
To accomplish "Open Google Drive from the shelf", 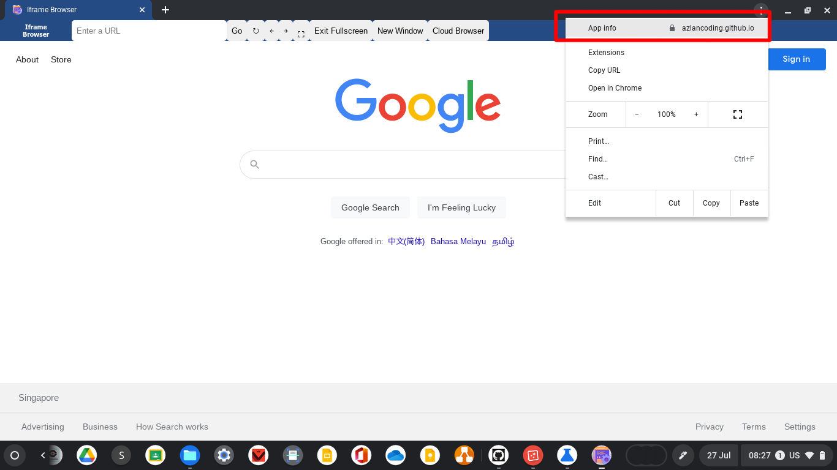I will pos(87,455).
